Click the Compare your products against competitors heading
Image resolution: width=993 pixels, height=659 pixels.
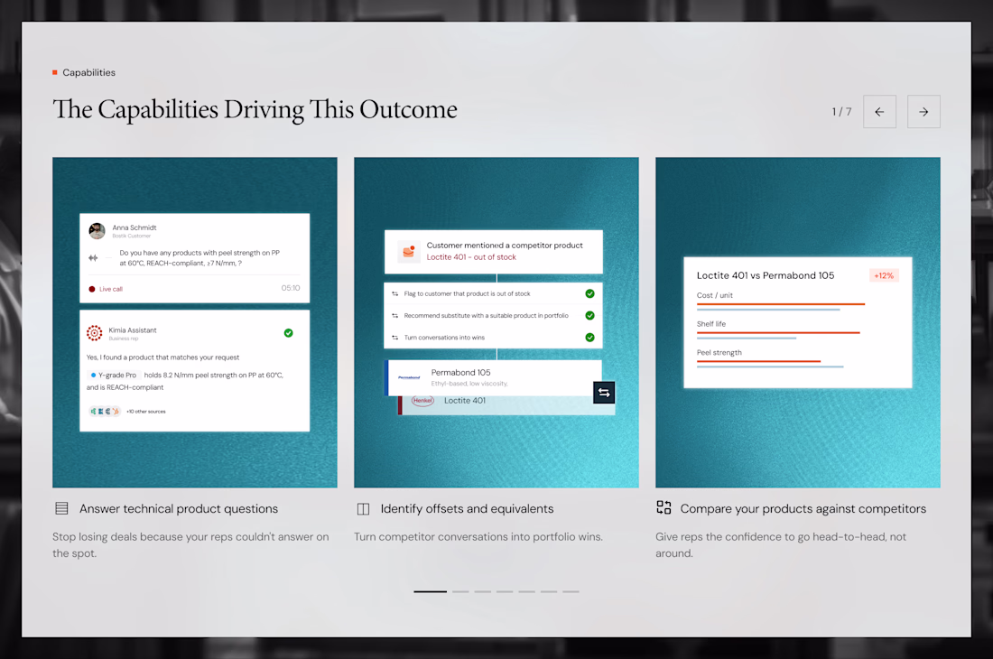803,509
